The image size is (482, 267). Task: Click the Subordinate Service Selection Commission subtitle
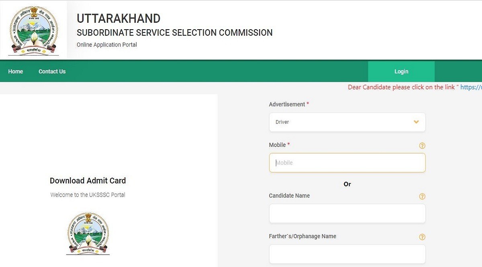[x=174, y=33]
